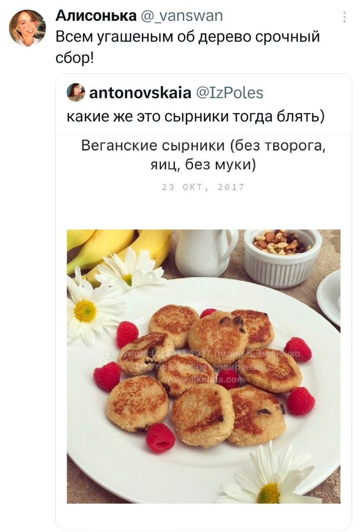Click the word "сбор!" in the tweet

(75, 57)
